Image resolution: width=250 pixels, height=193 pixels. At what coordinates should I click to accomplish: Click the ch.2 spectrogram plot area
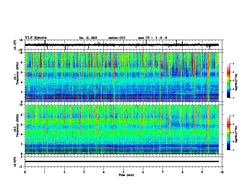(x=122, y=129)
